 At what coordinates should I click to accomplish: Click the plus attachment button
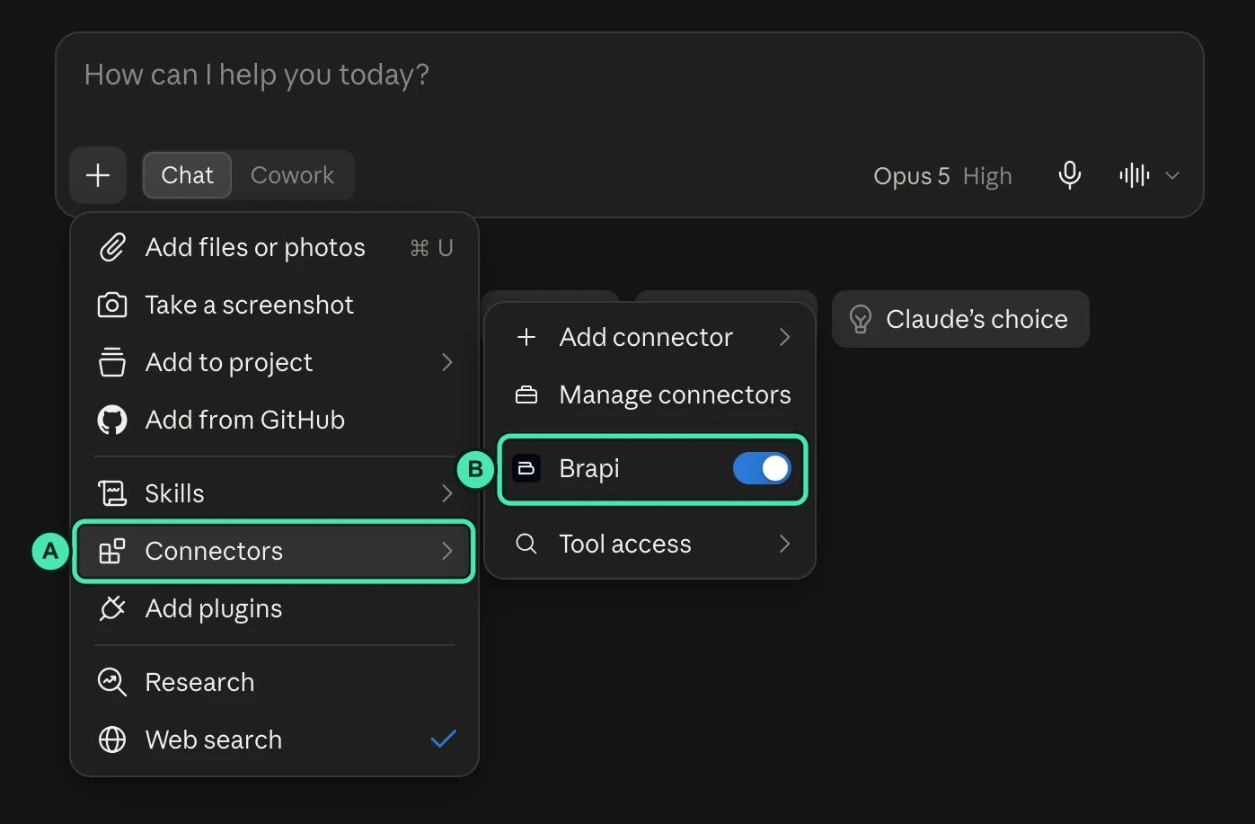click(x=98, y=175)
